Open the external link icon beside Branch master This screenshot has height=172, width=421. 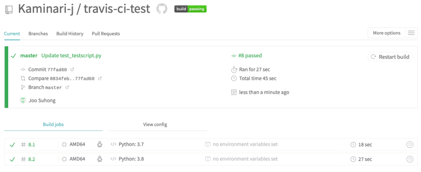67,87
